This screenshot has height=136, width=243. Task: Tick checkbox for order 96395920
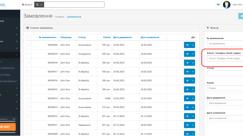click(x=29, y=45)
